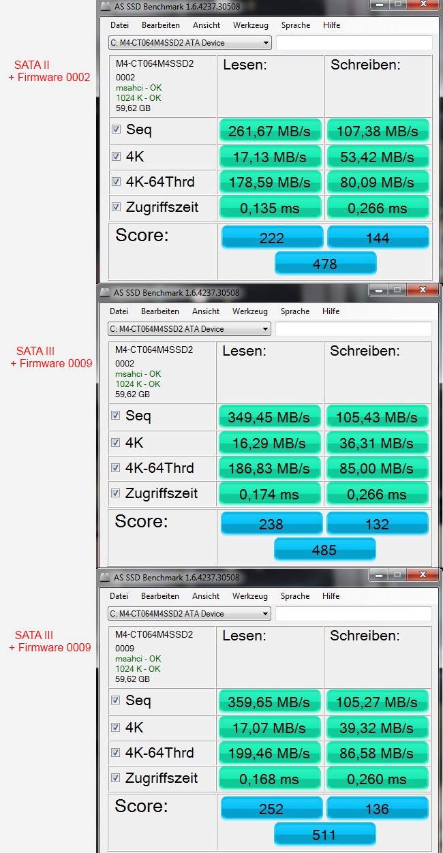Open Sprache menu in the 511-score window
This screenshot has width=443, height=853.
295,596
